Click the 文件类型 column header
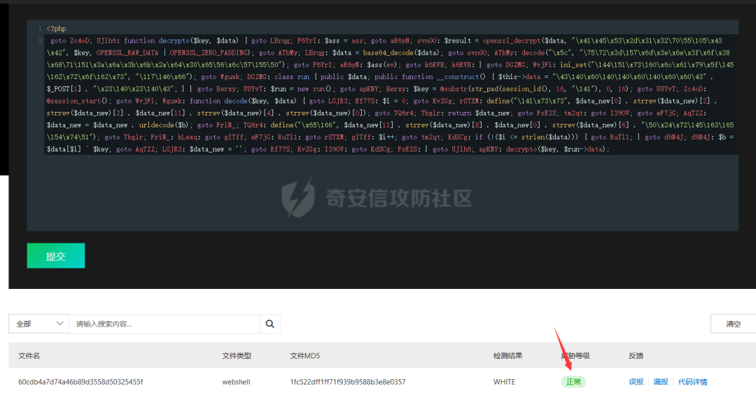 coord(237,355)
